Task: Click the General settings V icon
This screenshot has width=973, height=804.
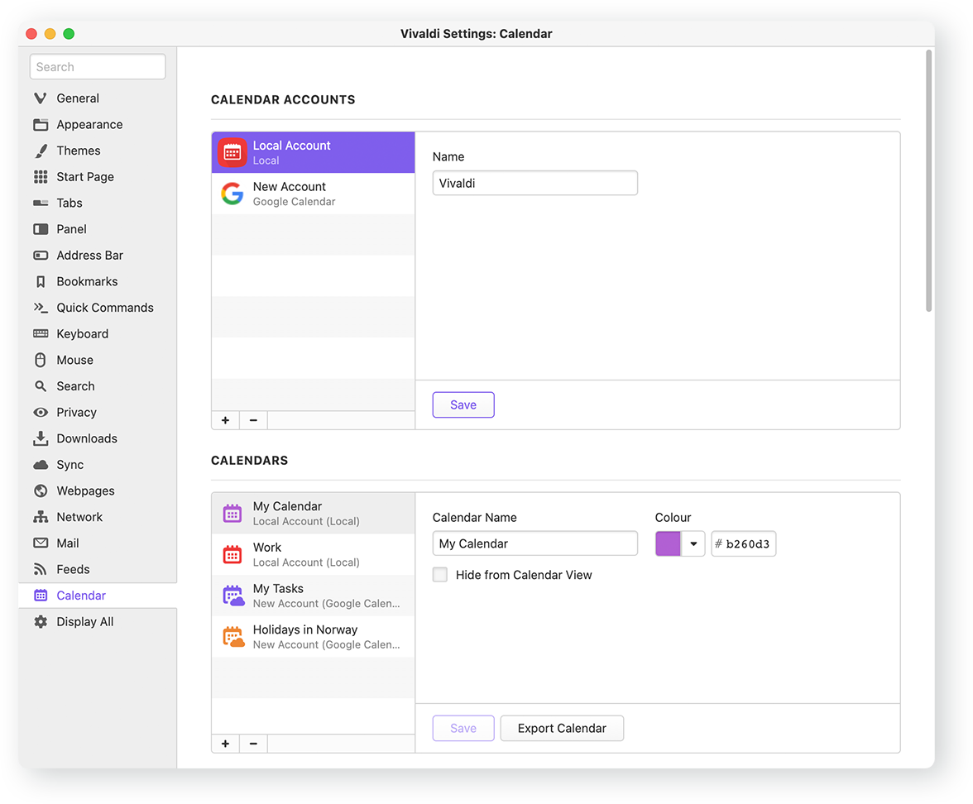Action: click(41, 98)
